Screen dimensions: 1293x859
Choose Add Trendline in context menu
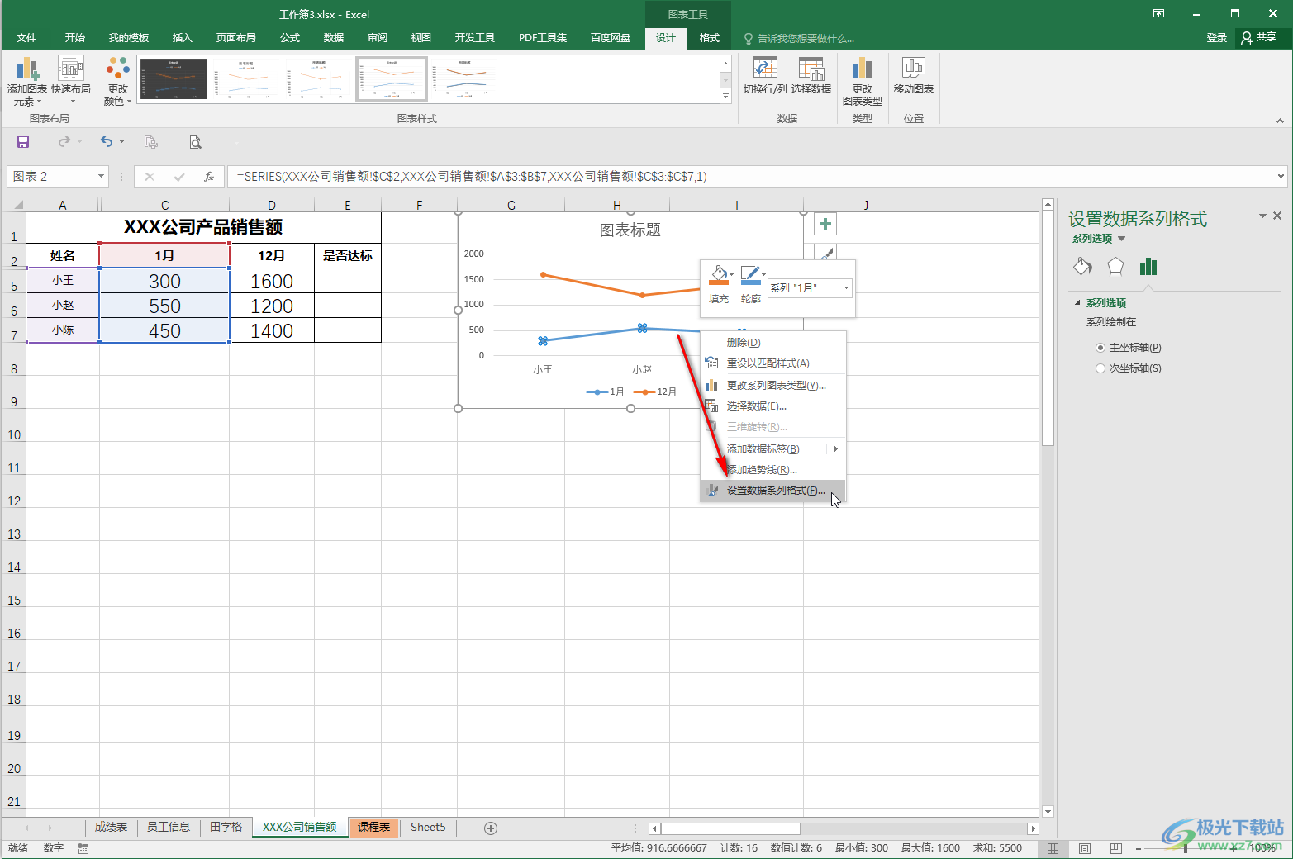click(x=772, y=470)
